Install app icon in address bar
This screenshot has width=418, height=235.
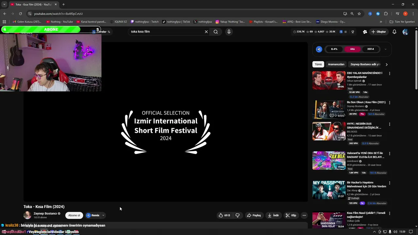pos(345,14)
